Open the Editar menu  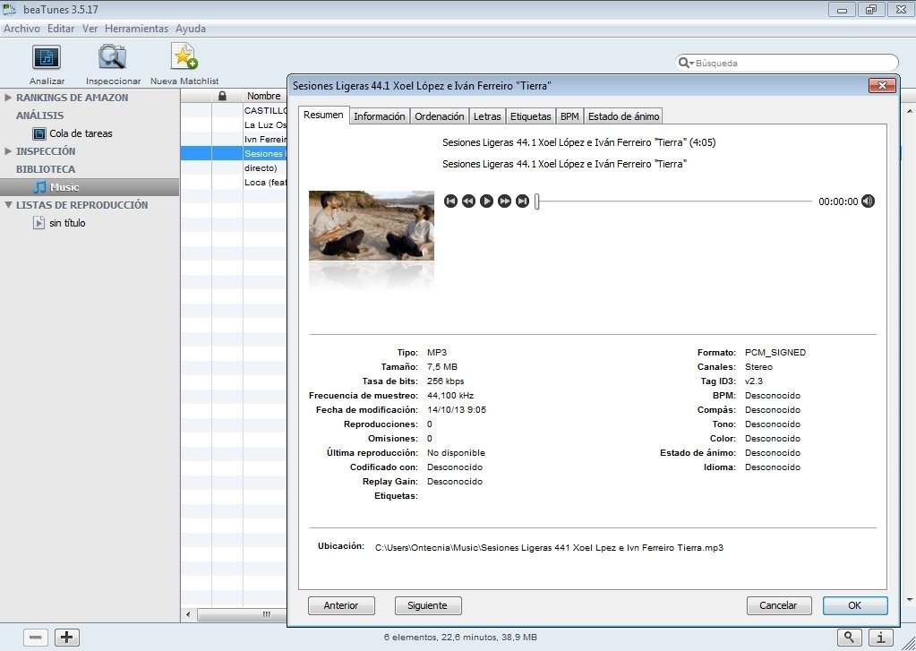(x=61, y=29)
